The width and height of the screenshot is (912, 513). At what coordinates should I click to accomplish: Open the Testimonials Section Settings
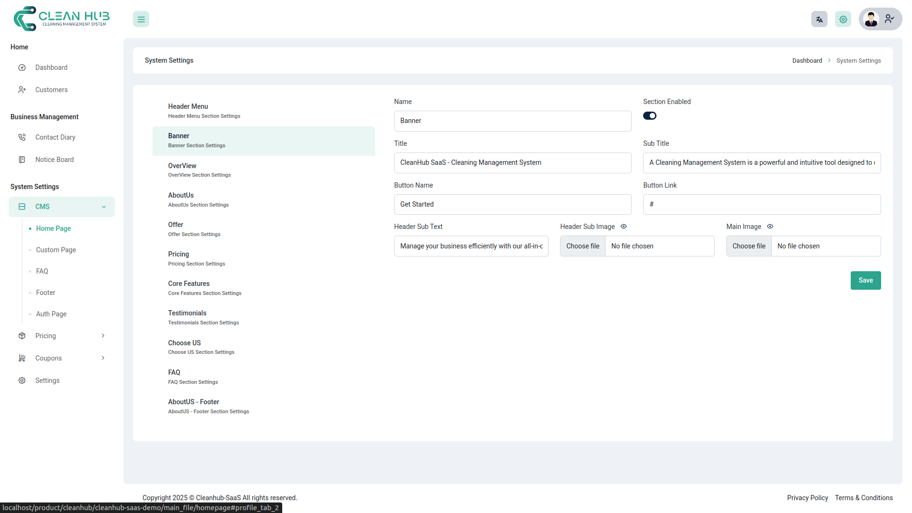pyautogui.click(x=203, y=317)
